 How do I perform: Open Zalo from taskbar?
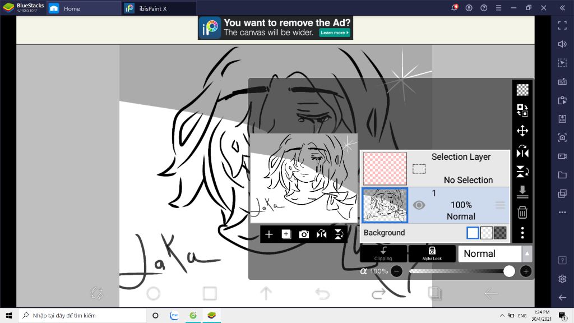174,315
